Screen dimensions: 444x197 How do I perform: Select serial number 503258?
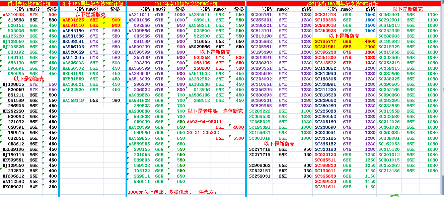(202, 58)
